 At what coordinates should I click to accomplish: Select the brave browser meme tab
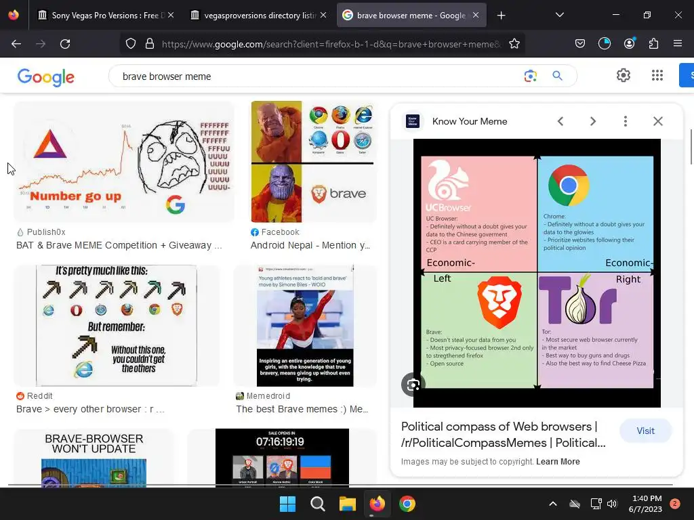coord(411,15)
